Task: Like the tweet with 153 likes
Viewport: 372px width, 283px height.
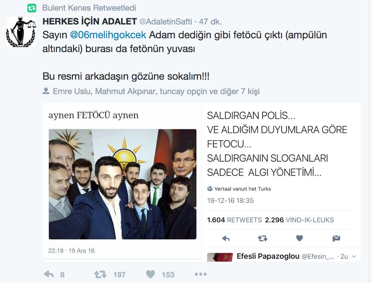Action: [x=150, y=274]
